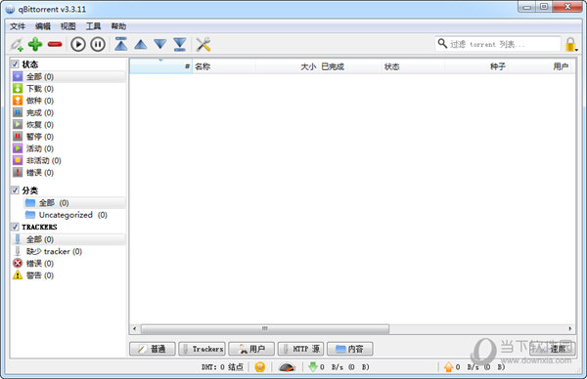Switch to the Trackers tab
This screenshot has height=379, width=587.
(x=203, y=349)
